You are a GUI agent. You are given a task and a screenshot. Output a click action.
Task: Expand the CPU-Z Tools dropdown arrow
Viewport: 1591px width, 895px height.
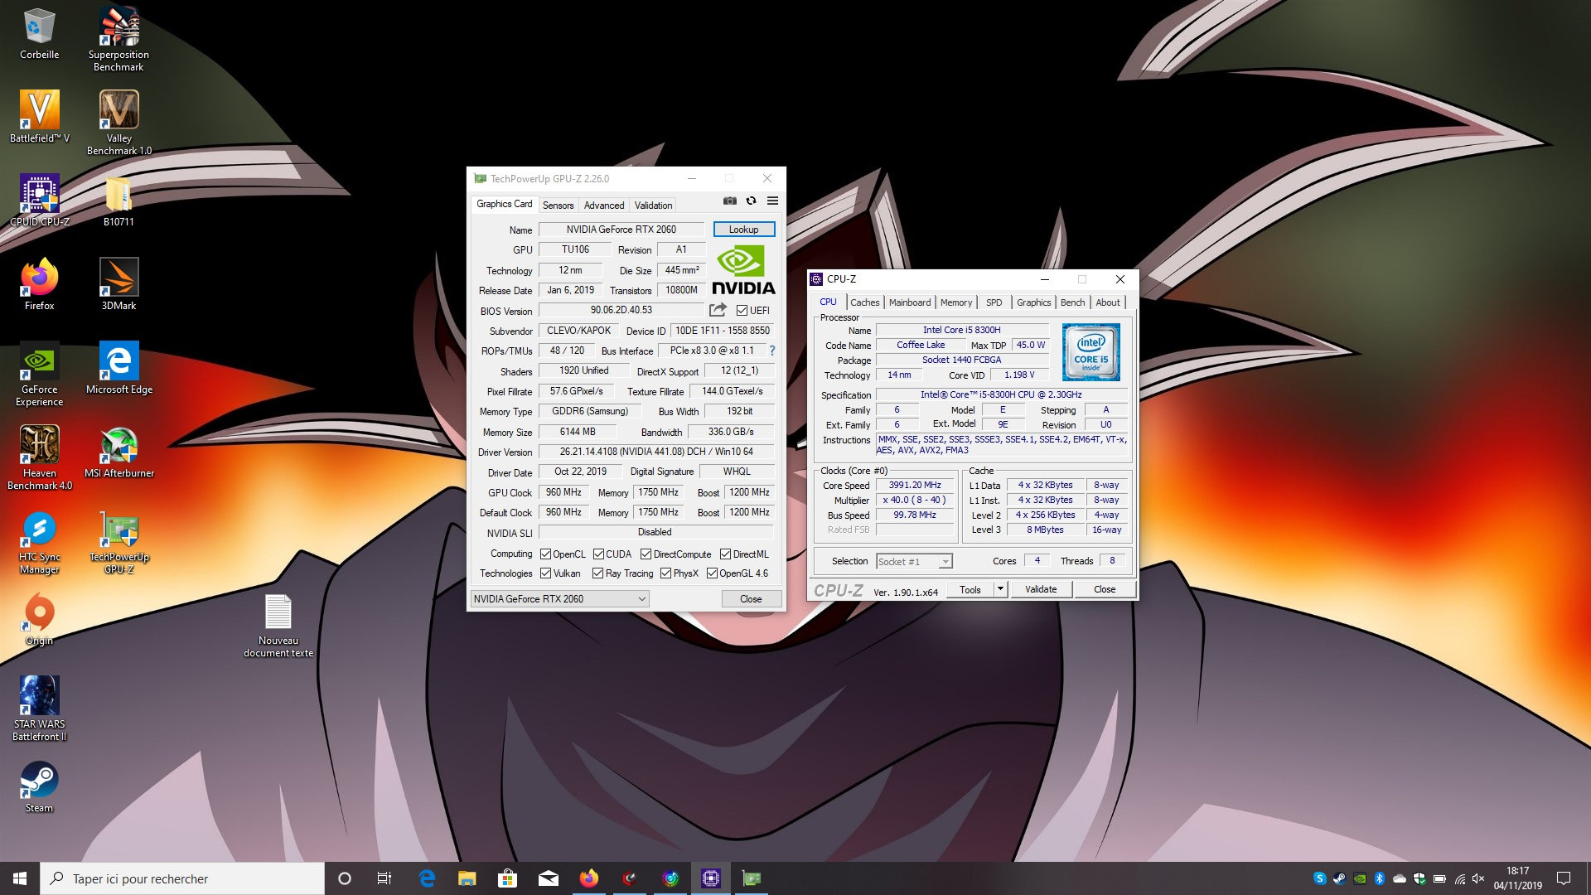point(1000,589)
